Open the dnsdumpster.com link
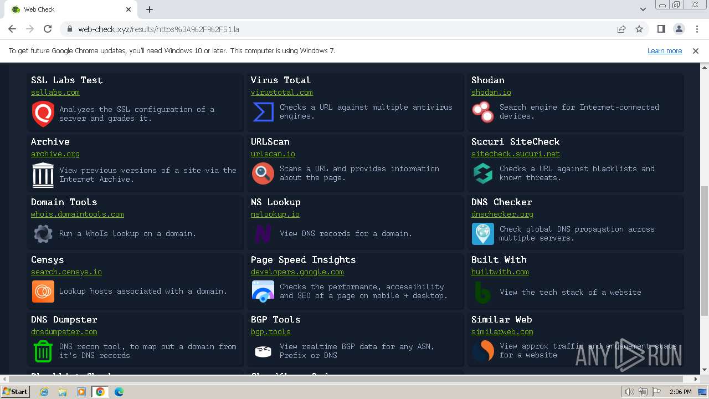The width and height of the screenshot is (709, 399). pos(64,332)
